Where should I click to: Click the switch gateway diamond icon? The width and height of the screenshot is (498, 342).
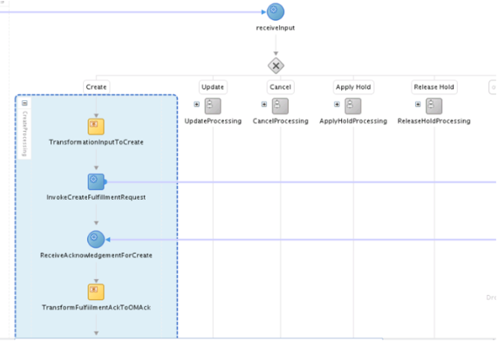(276, 65)
